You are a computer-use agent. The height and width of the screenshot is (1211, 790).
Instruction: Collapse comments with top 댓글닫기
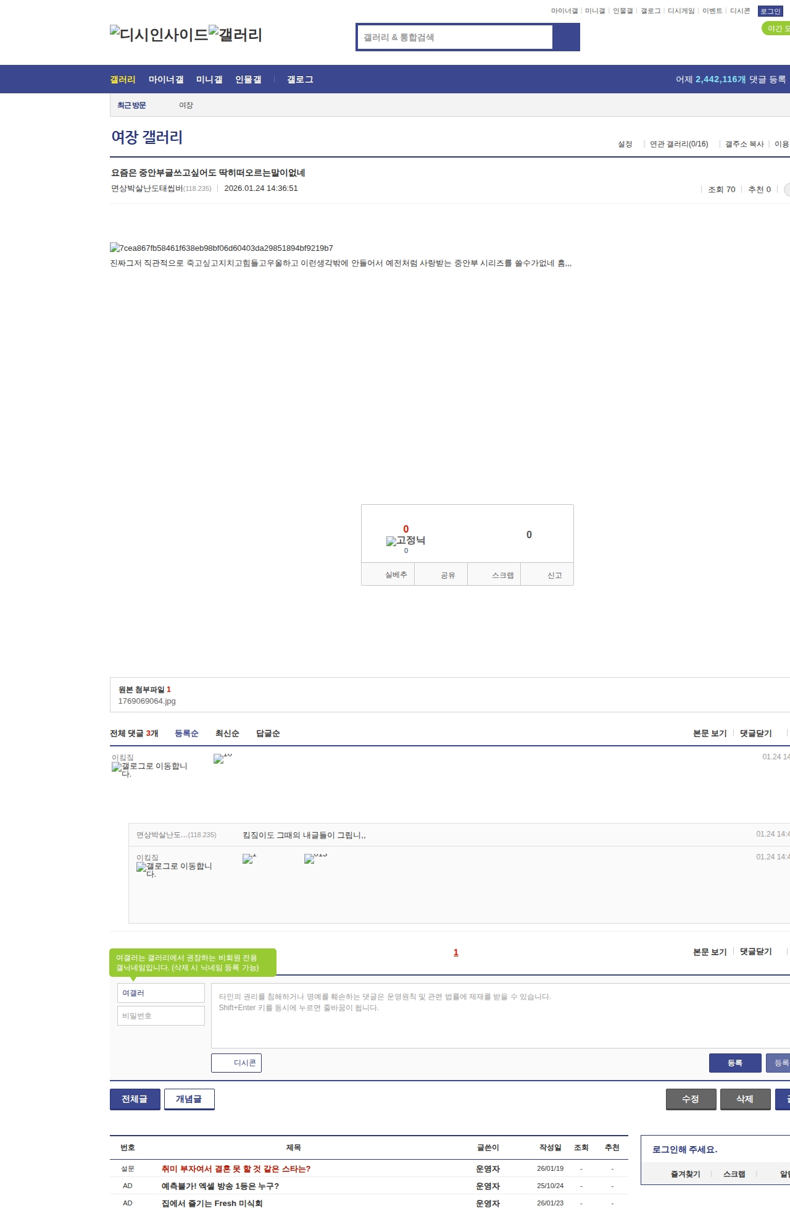pos(755,733)
